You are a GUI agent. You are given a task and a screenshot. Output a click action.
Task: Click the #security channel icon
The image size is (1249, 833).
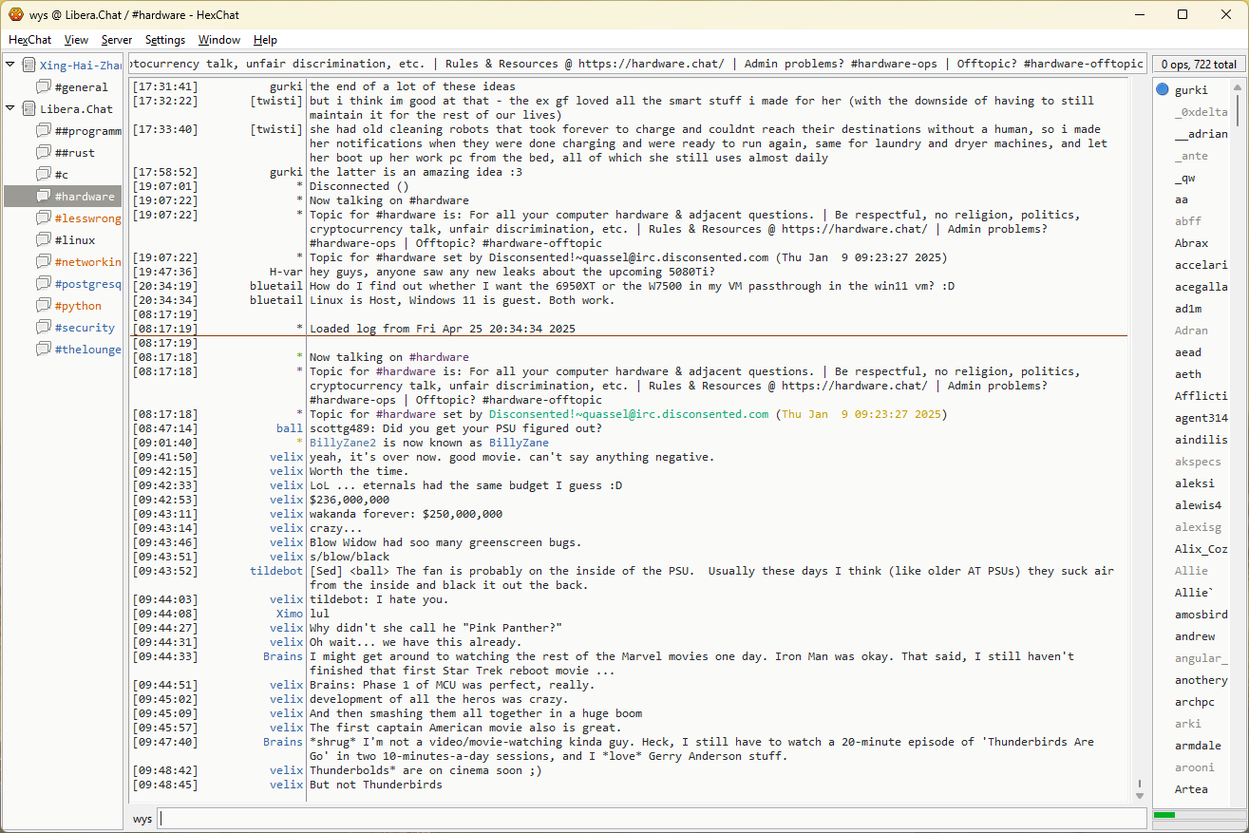(44, 328)
